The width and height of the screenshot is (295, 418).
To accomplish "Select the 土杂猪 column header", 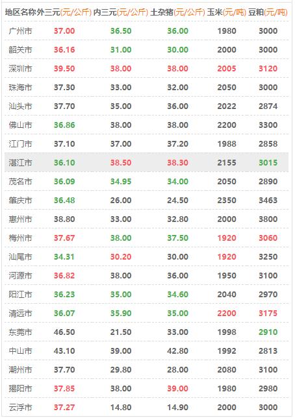I will tap(177, 12).
